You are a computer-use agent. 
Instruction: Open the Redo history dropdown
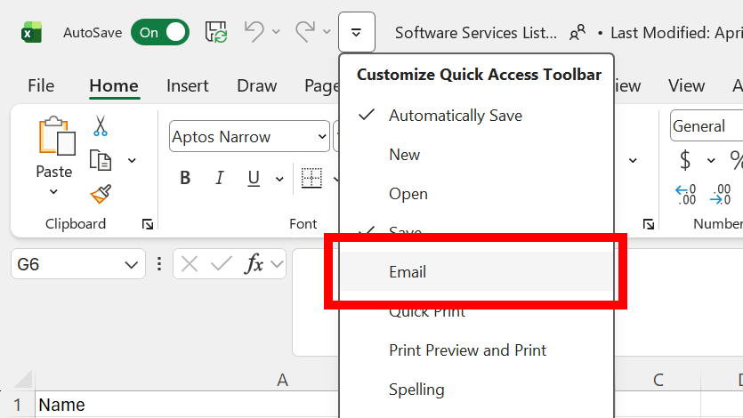pos(327,32)
